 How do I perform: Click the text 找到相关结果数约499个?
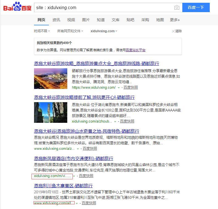(54, 43)
